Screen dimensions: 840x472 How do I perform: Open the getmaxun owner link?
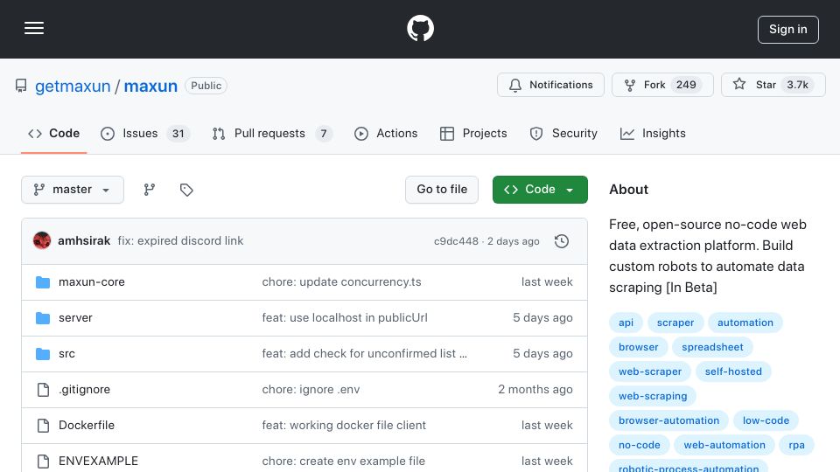click(73, 86)
